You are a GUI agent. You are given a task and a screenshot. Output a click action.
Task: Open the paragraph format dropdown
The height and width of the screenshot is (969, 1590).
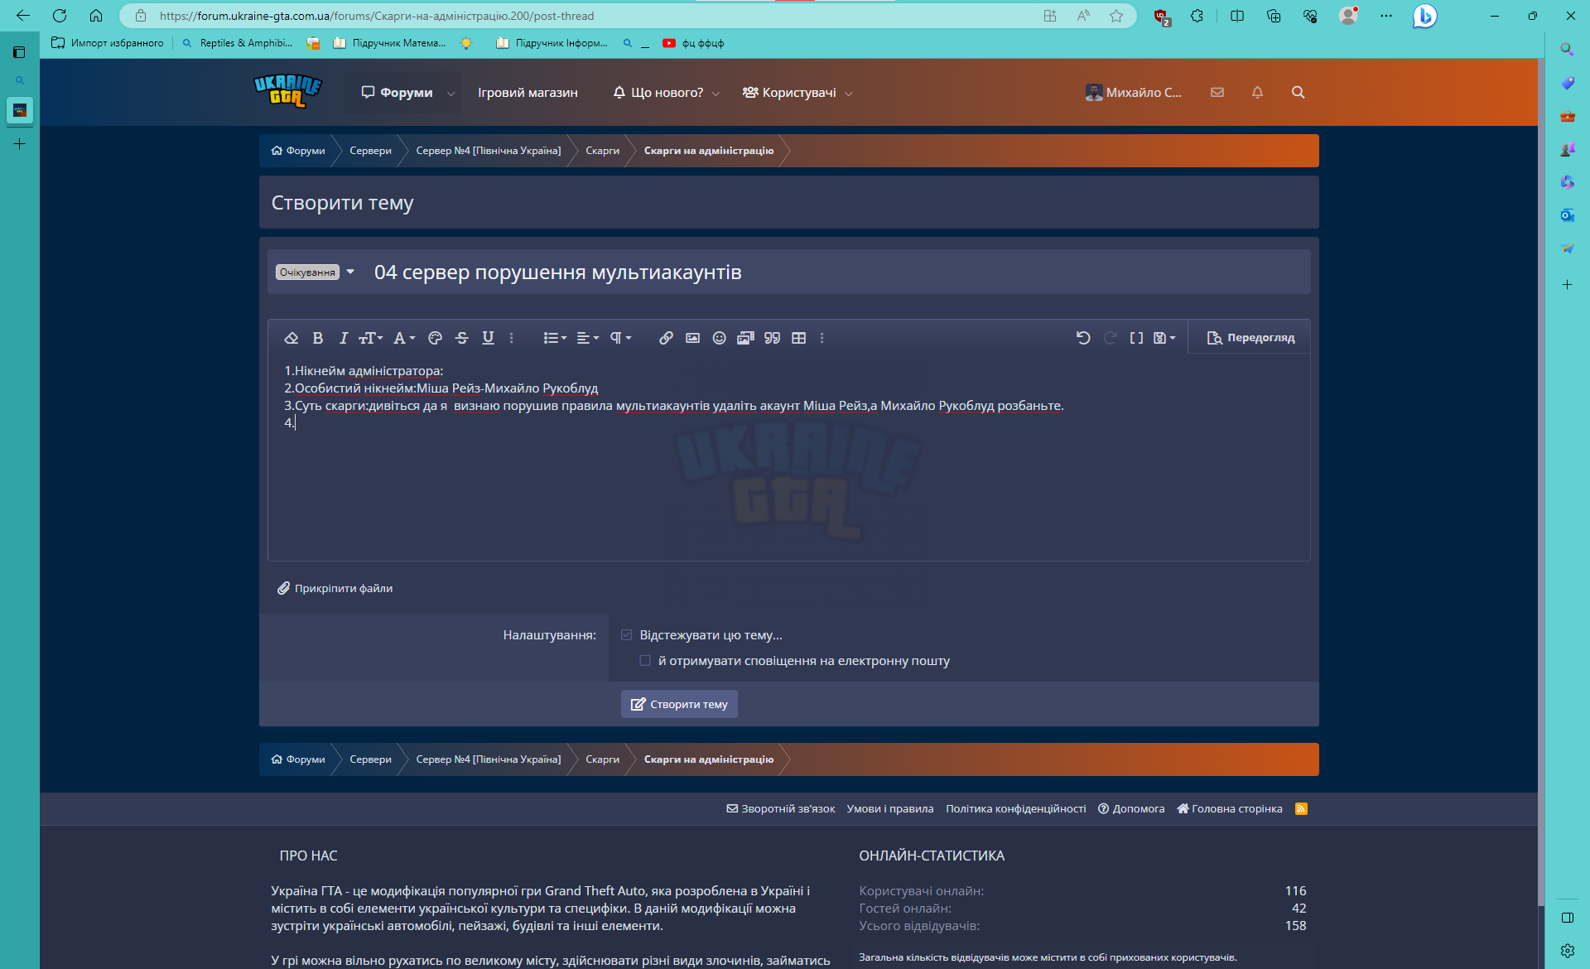point(620,338)
